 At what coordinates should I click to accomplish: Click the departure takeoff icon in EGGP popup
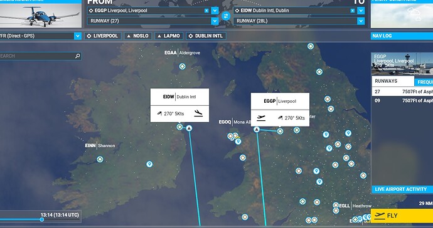261,118
